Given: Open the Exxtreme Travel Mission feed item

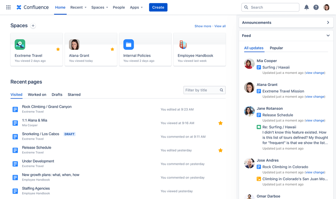Looking at the screenshot, I should [283, 91].
